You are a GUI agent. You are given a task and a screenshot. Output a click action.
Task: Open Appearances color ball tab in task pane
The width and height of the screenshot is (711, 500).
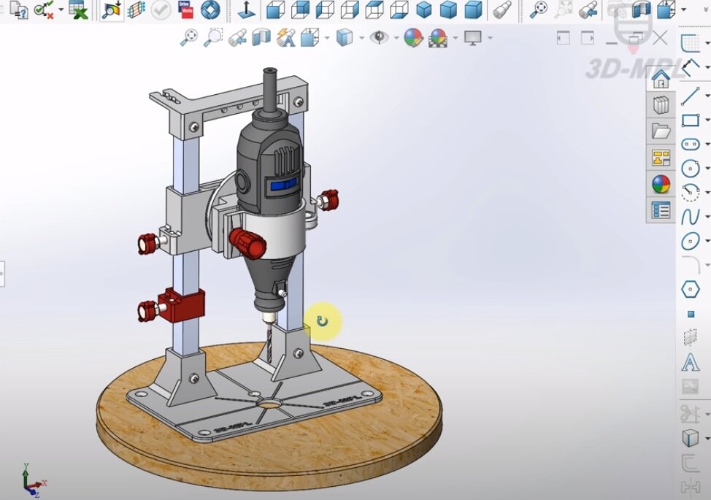(x=661, y=184)
